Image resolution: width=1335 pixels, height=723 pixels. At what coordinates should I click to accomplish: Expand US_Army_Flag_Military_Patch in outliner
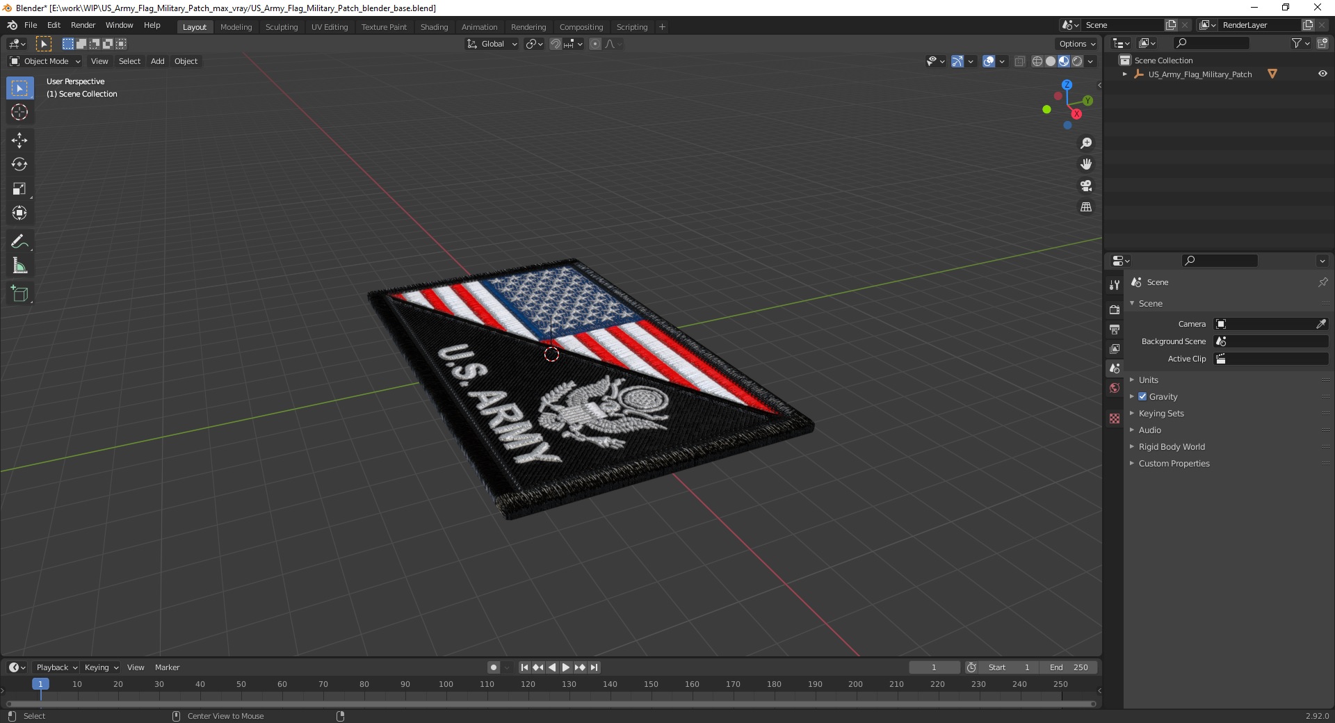(1124, 74)
